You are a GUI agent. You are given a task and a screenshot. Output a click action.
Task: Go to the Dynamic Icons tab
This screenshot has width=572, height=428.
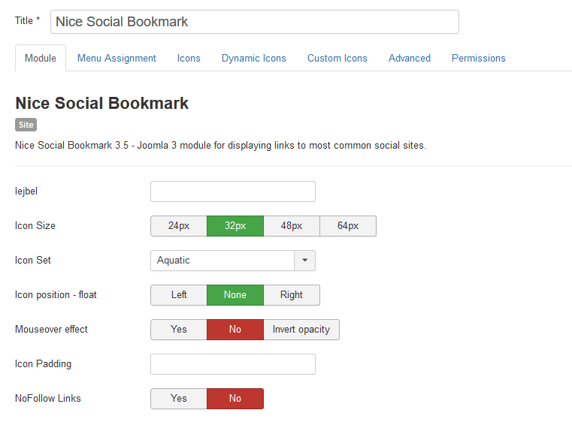(253, 59)
